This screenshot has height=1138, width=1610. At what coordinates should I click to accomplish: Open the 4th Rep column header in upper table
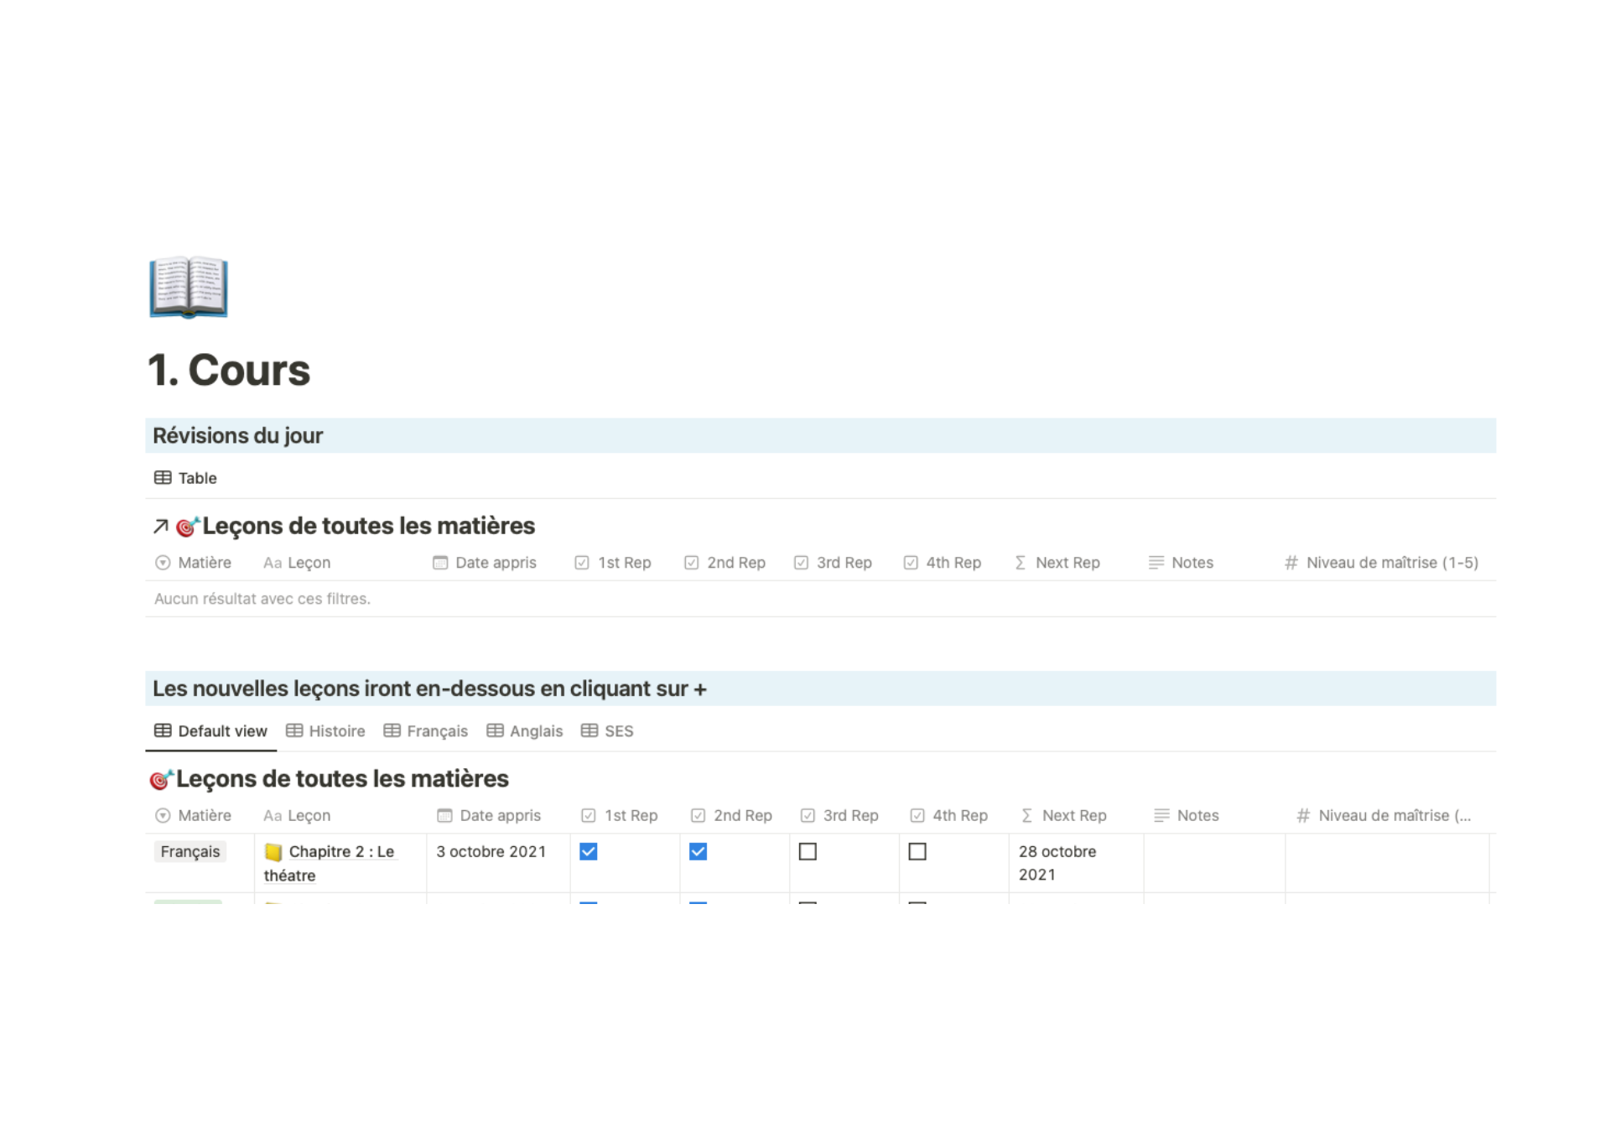coord(943,563)
